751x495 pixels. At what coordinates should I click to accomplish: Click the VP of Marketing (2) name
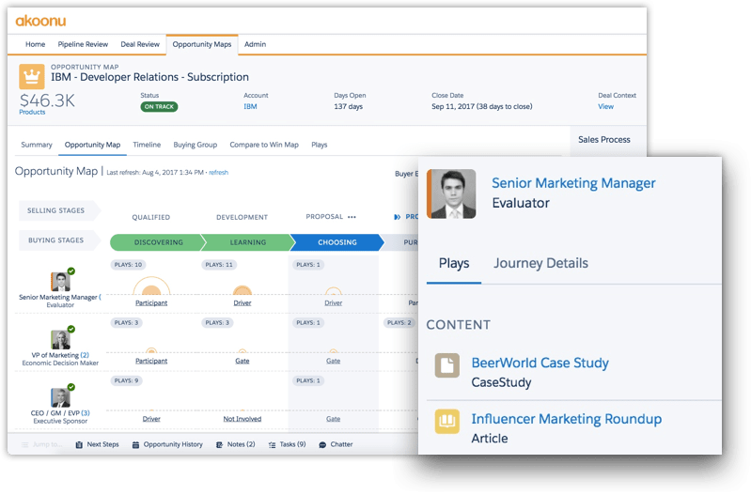point(60,355)
